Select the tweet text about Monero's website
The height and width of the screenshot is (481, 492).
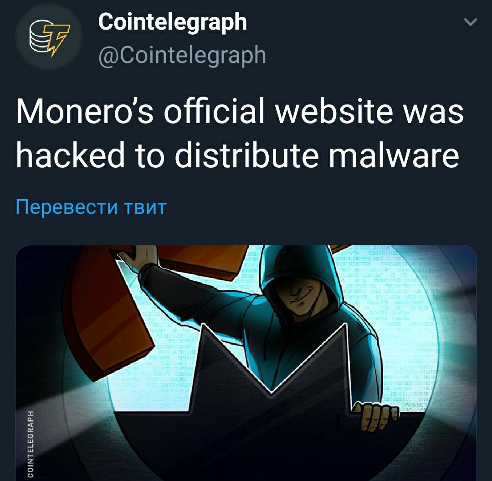[240, 134]
